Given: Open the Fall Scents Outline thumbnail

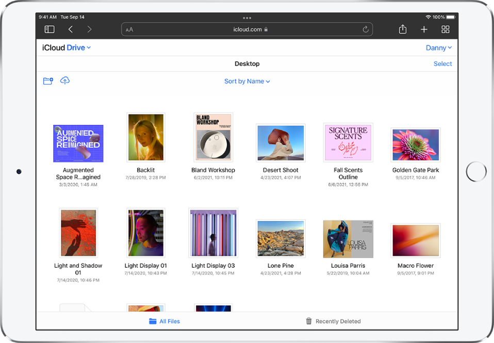Looking at the screenshot, I should [348, 142].
